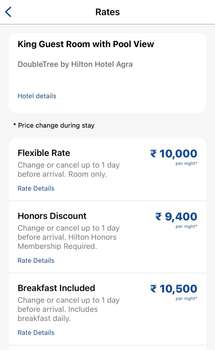215x350 pixels.
Task: Tap the back arrow icon
Action: 9,12
